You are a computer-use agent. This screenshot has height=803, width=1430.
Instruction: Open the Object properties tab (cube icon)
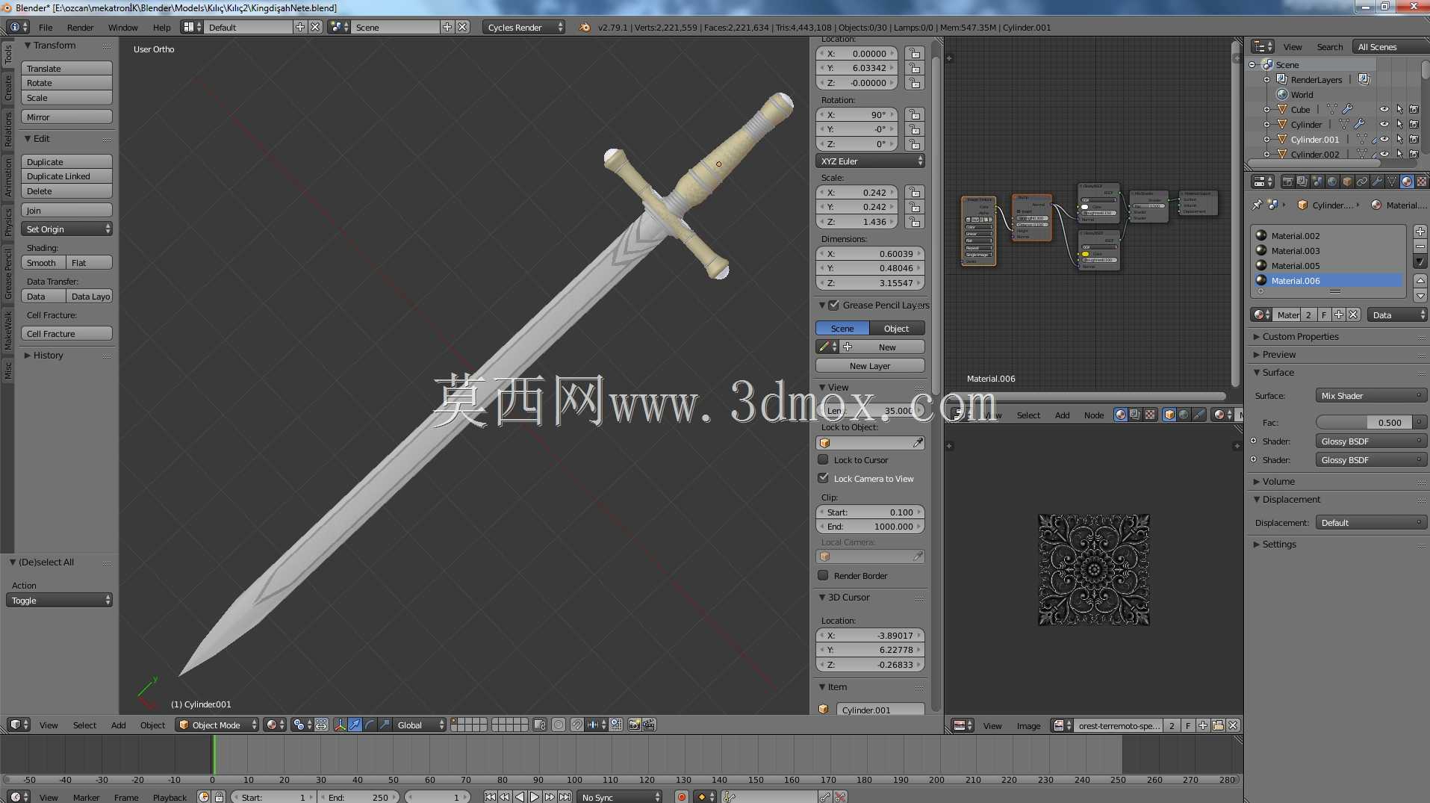pos(1347,182)
